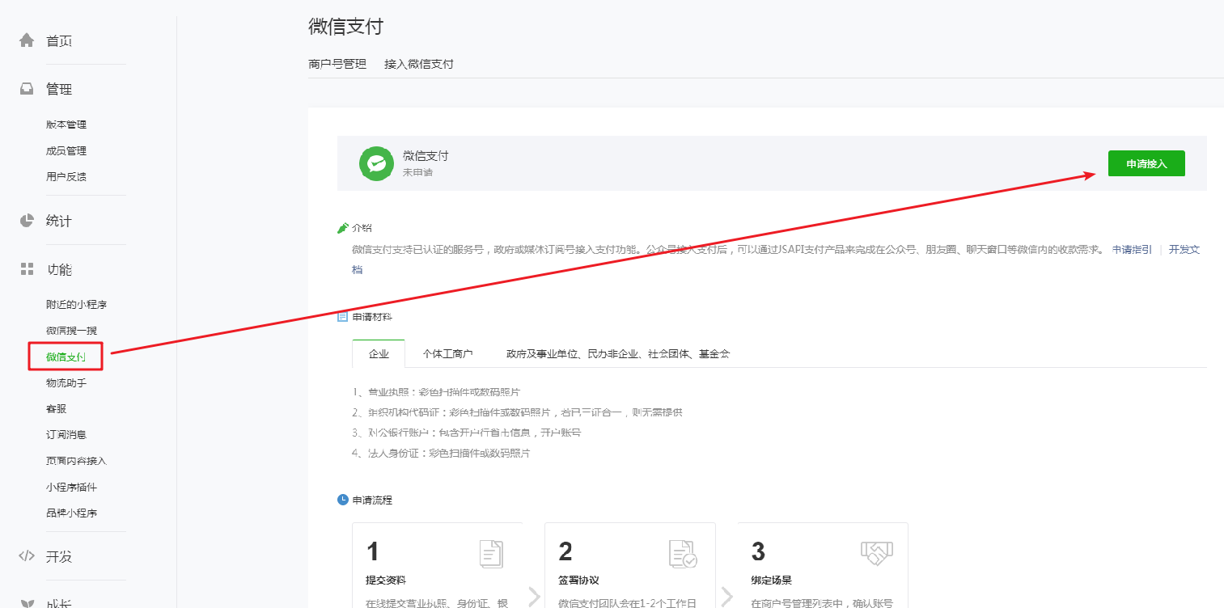
Task: Switch to the 接入微信支付 tab
Action: pos(419,64)
